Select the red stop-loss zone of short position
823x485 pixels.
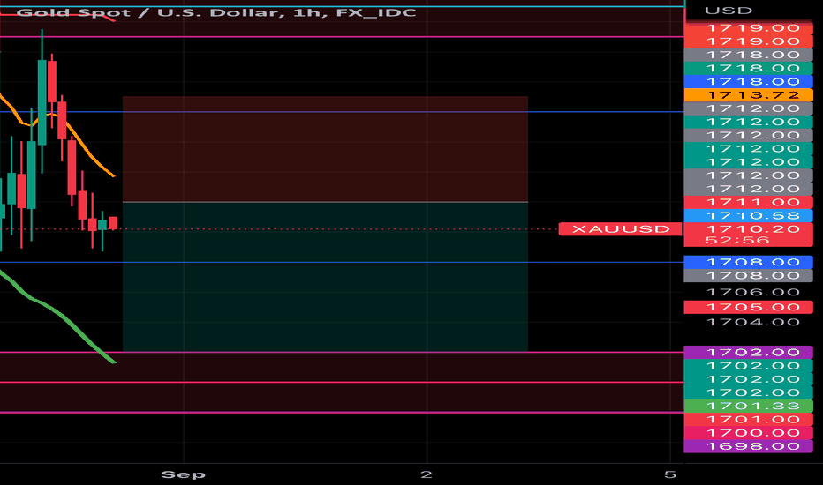[x=325, y=149]
